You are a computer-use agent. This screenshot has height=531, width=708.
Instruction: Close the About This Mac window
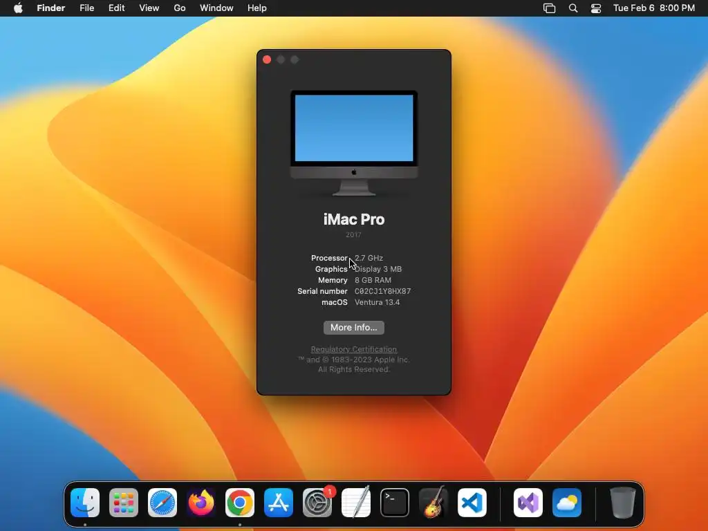(267, 59)
